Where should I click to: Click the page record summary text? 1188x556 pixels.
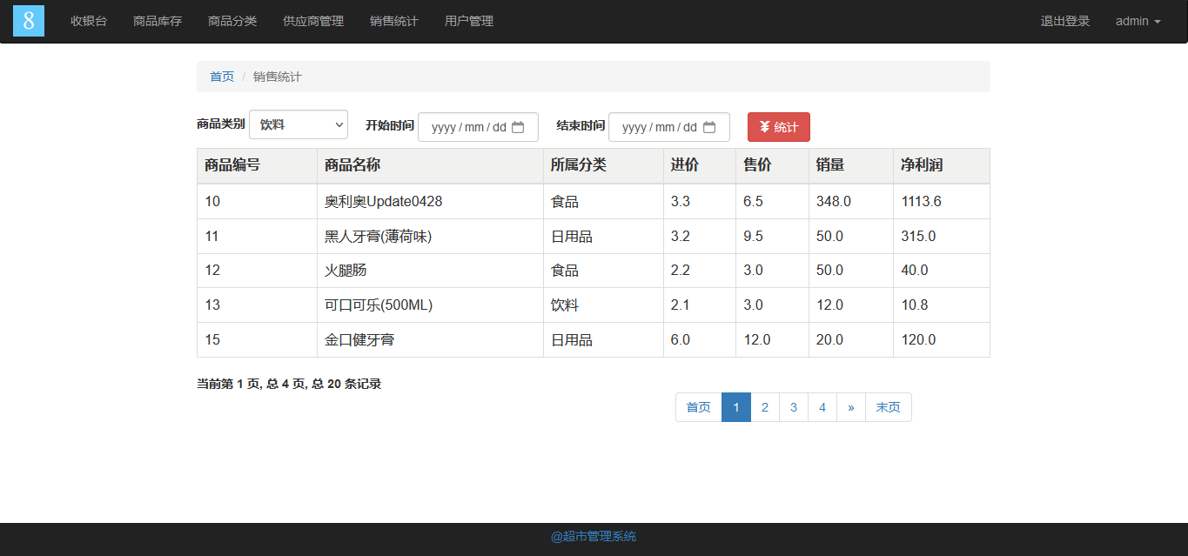pyautogui.click(x=289, y=384)
